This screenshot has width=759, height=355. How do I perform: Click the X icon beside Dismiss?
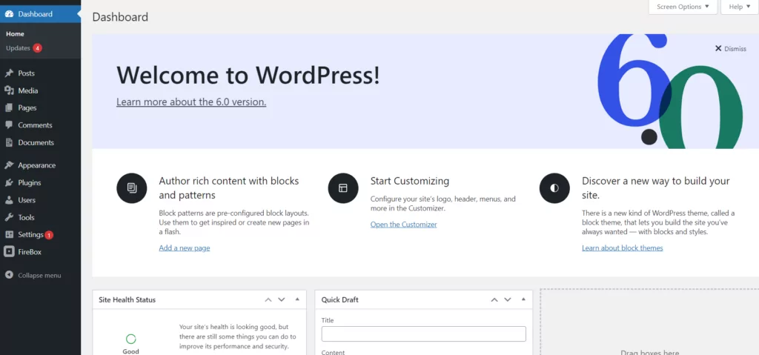point(718,48)
